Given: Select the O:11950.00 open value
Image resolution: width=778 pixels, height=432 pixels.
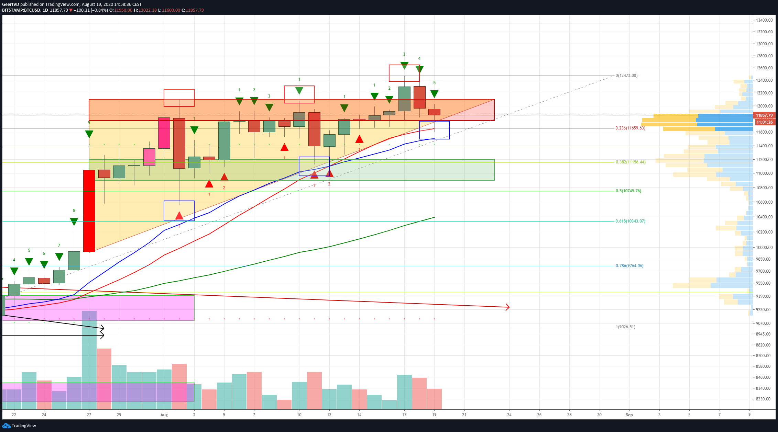Looking at the screenshot, I should pyautogui.click(x=121, y=10).
